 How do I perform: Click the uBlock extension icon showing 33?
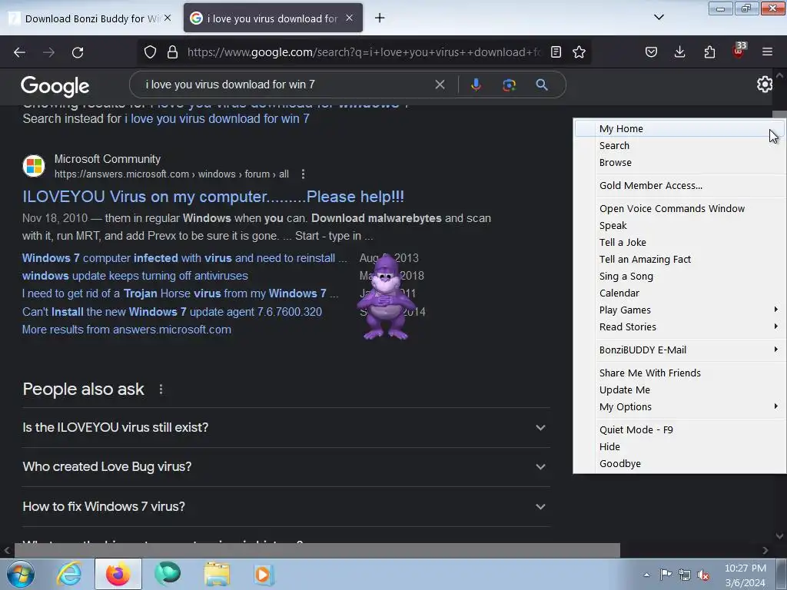(739, 51)
